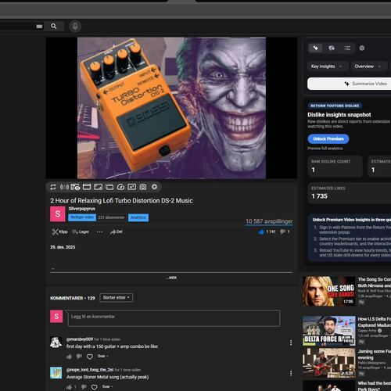
Task: Open @marsboy009 commenter profile
Action: pos(80,339)
